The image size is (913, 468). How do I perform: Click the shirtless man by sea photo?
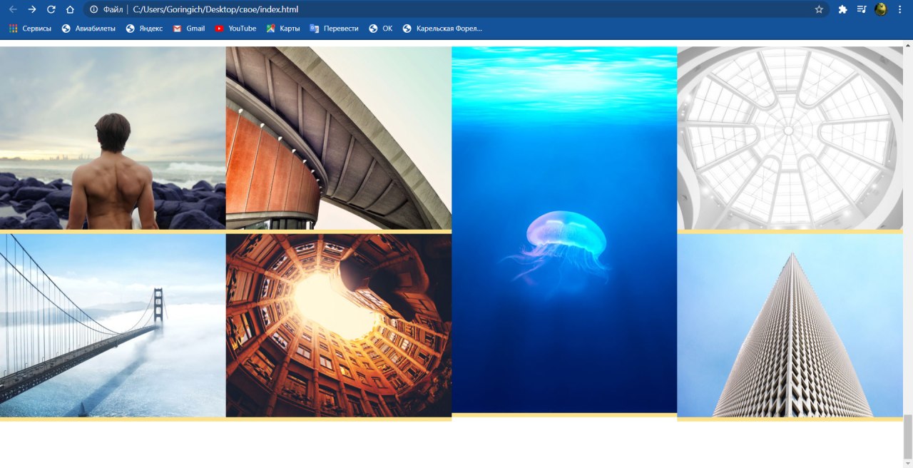pyautogui.click(x=113, y=138)
